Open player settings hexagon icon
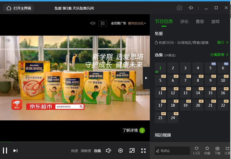This screenshot has height=159, width=231. [x=121, y=151]
